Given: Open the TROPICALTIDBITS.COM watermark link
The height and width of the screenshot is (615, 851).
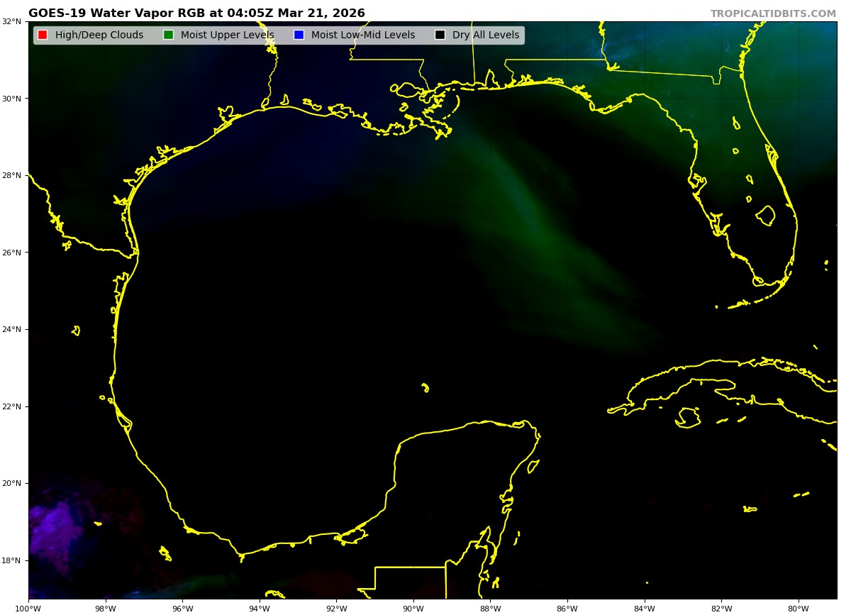Looking at the screenshot, I should tap(773, 13).
